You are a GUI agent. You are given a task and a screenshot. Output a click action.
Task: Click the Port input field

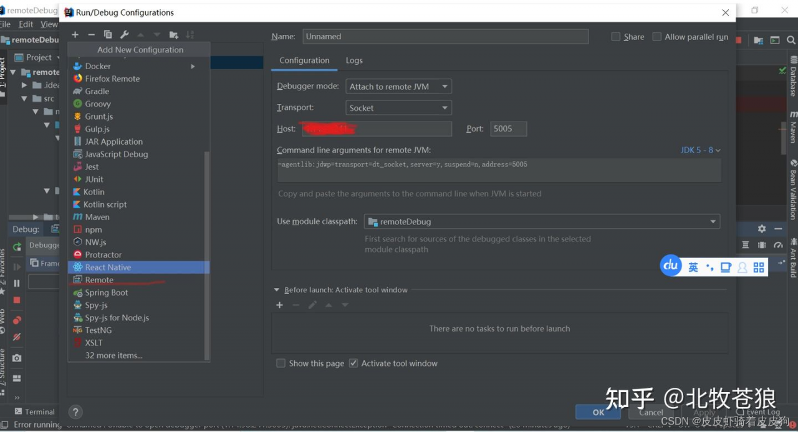point(508,129)
